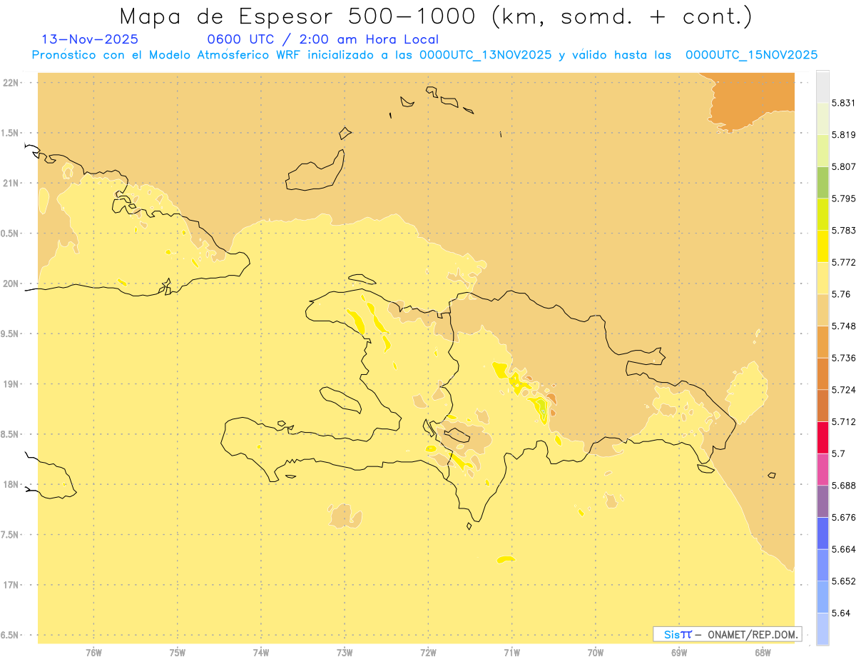Click the "0.5N" latitude label

[11, 234]
